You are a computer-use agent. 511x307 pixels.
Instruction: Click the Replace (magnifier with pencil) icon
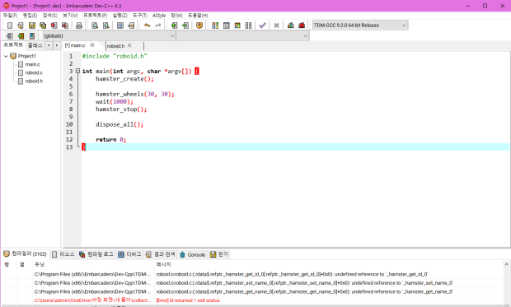click(106, 25)
